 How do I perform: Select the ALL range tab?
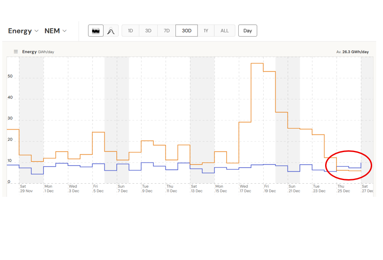tap(224, 31)
